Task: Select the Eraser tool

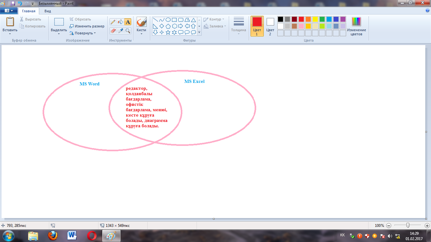Action: pyautogui.click(x=113, y=31)
